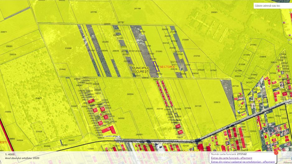Viewport: 292px width, 164px height.
Task: Select parcel labeled 226519
Action: (13, 54)
